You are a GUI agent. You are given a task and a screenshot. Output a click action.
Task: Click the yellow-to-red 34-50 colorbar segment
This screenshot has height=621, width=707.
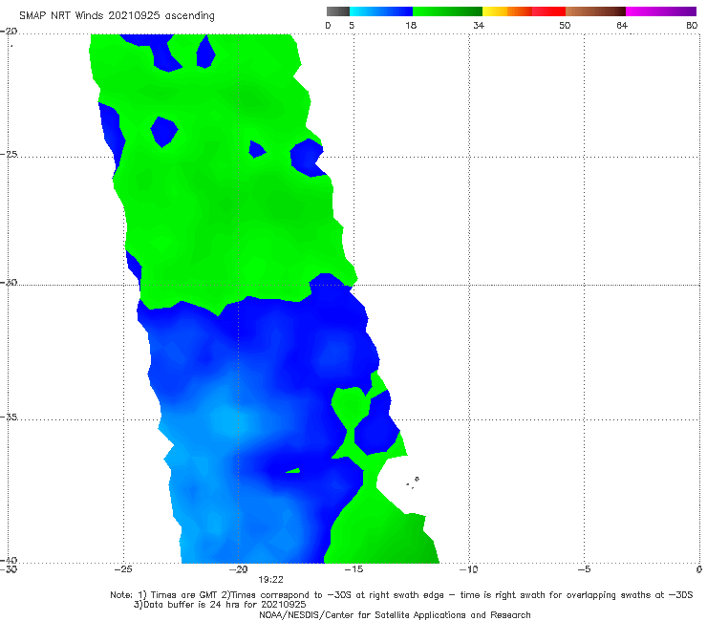pos(524,11)
